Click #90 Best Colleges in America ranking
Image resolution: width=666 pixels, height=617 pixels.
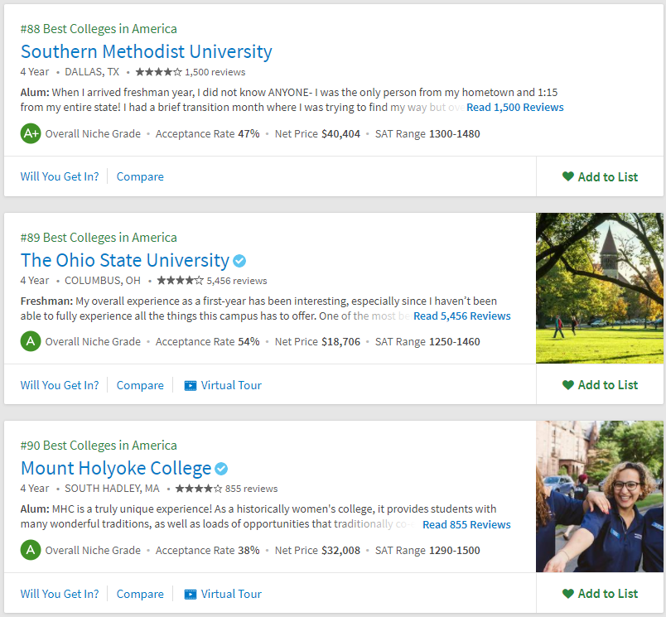click(x=99, y=446)
